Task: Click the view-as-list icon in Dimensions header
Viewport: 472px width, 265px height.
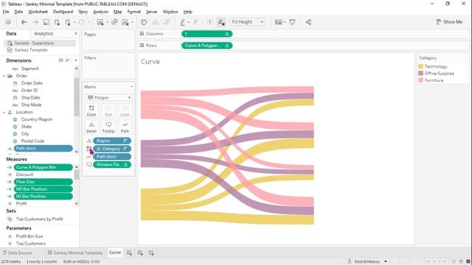Action: pyautogui.click(x=60, y=60)
